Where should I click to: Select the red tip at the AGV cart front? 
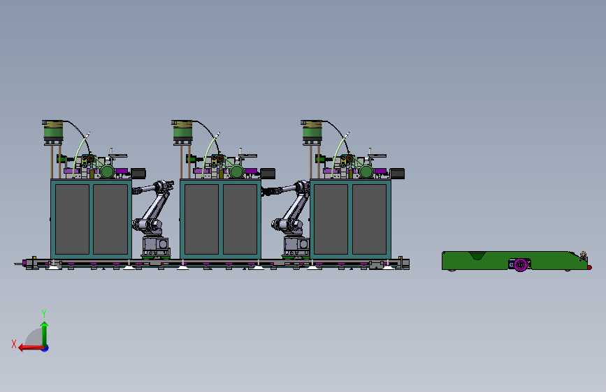pos(589,267)
